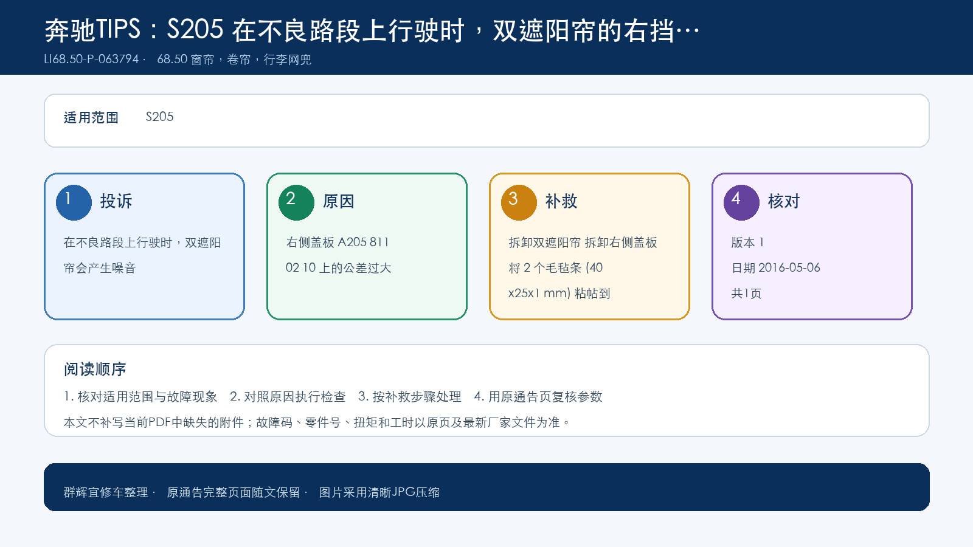The image size is (973, 547).
Task: Select the 原因 card heading
Action: tap(339, 201)
